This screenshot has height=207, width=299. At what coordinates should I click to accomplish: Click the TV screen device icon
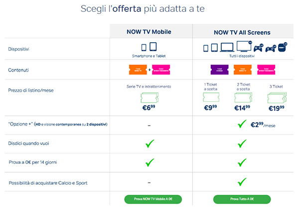click(x=244, y=48)
